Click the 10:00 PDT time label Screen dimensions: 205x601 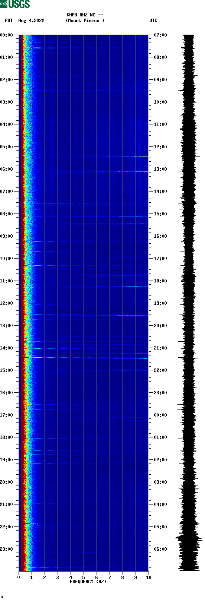pos(7,259)
